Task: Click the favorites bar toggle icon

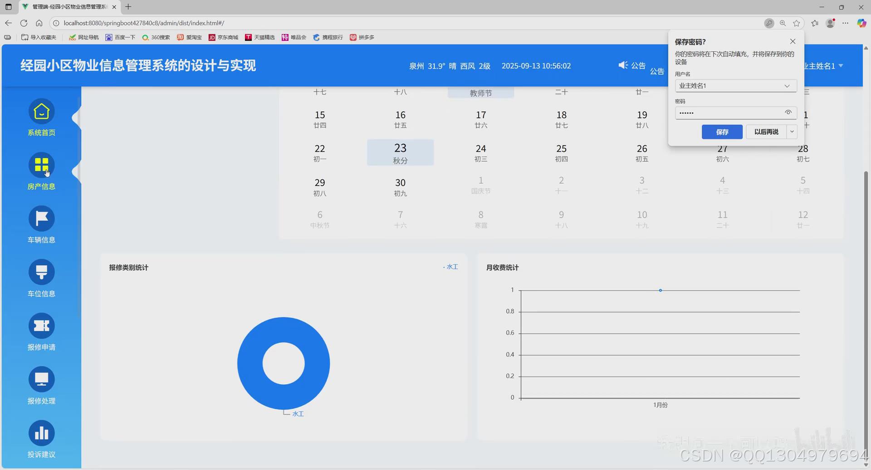Action: pyautogui.click(x=8, y=37)
